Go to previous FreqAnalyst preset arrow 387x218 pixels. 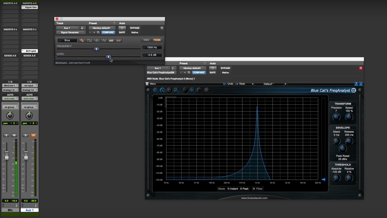252,84
